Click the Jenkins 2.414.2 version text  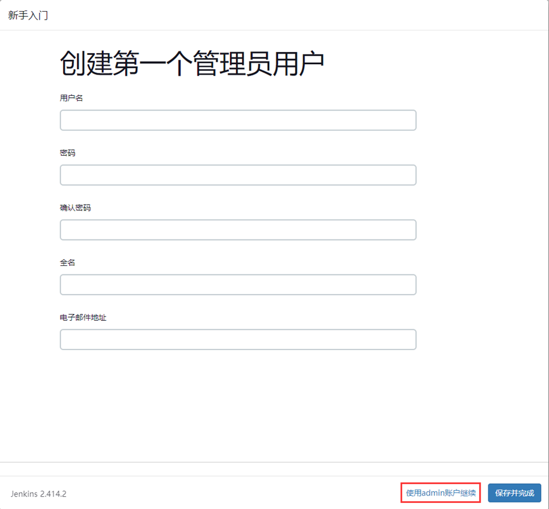click(39, 494)
